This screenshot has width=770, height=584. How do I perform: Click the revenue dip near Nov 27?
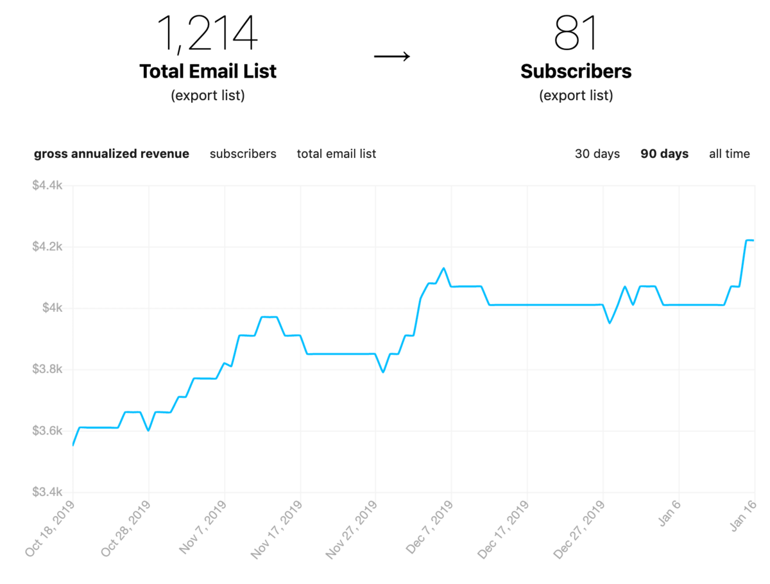(384, 371)
